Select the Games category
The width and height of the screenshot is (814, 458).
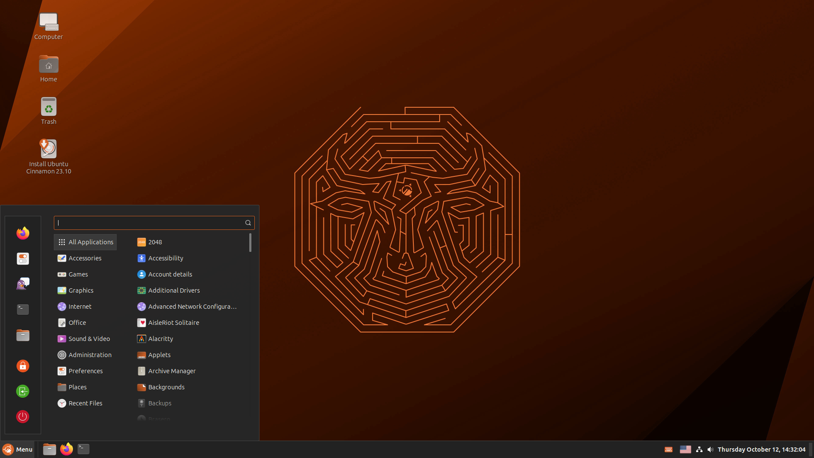click(x=85, y=274)
